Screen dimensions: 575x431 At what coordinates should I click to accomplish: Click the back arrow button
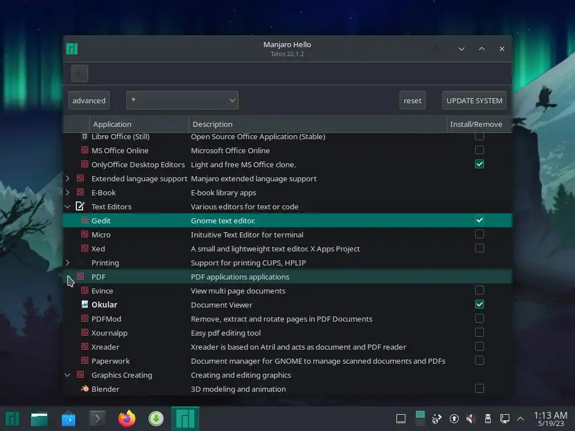(x=80, y=74)
